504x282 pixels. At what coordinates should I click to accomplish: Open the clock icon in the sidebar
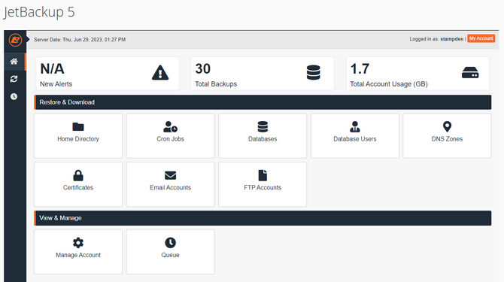click(x=14, y=96)
